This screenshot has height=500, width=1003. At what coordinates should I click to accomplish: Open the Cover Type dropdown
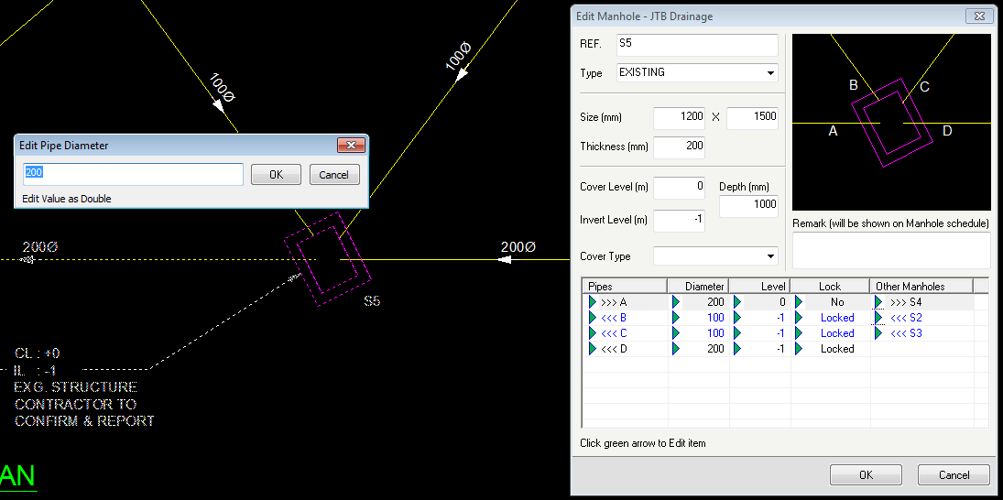[769, 256]
